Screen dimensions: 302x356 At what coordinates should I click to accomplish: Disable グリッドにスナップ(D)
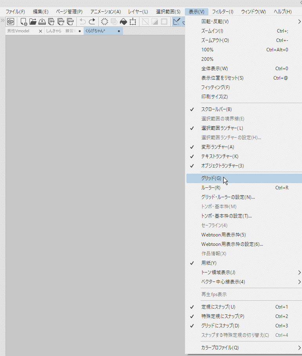pos(244,325)
